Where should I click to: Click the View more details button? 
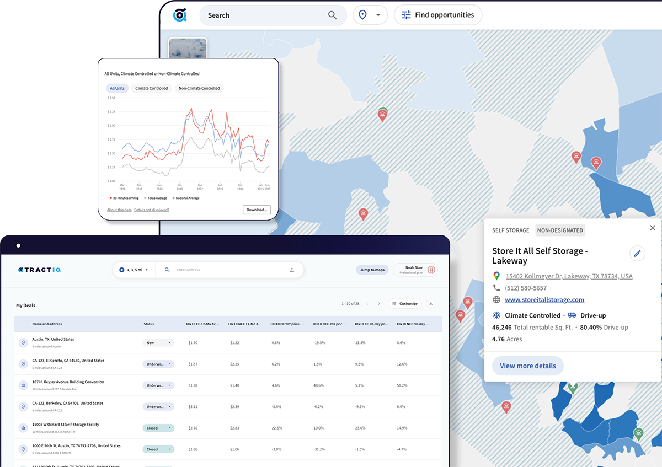pyautogui.click(x=527, y=366)
